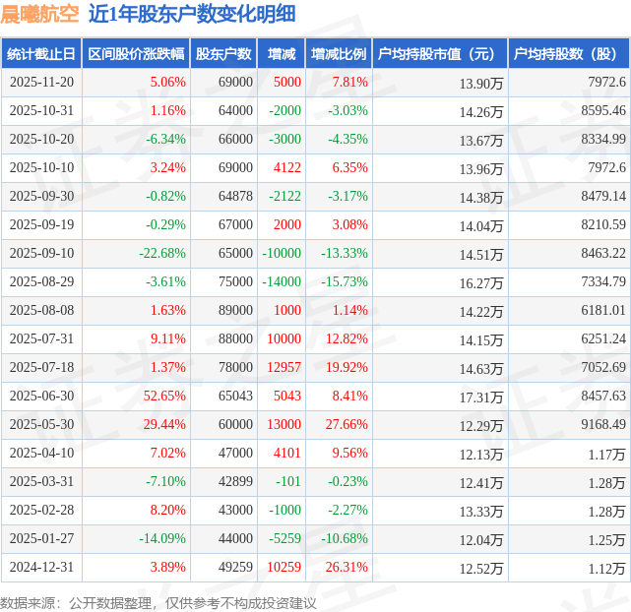Click the 股东户数 column header
The image size is (631, 612).
point(223,54)
